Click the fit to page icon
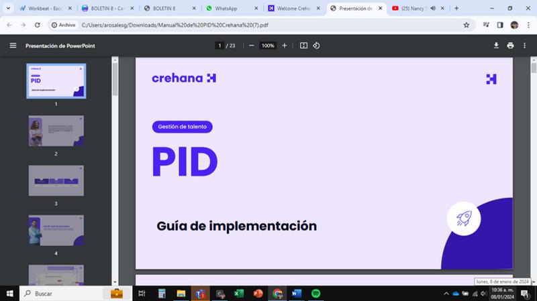Viewport: 537px width, 301px height. tap(303, 46)
